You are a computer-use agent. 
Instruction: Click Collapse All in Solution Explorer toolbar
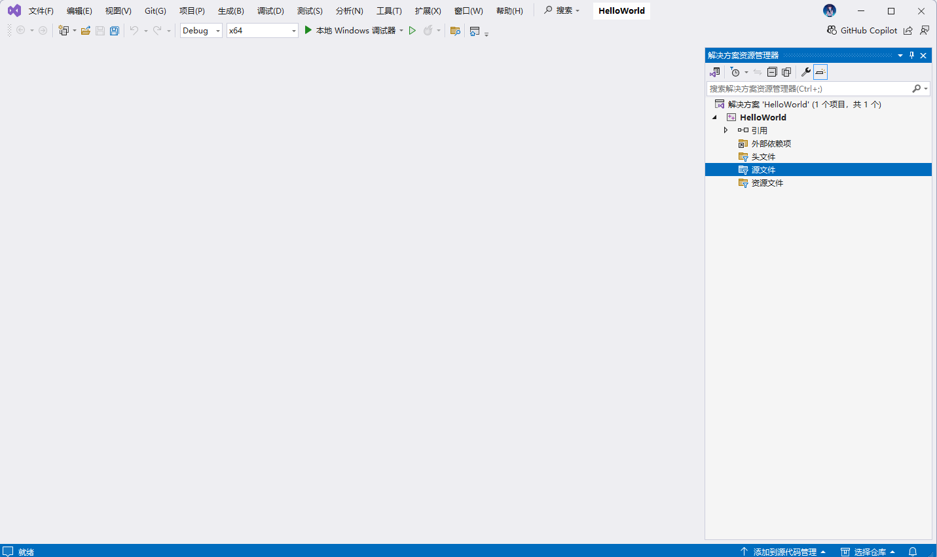click(772, 72)
